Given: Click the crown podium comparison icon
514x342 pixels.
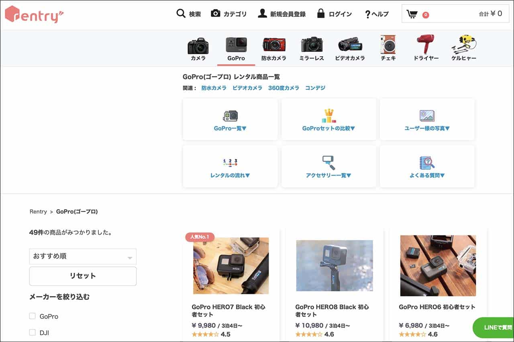Looking at the screenshot, I should pos(328,116).
